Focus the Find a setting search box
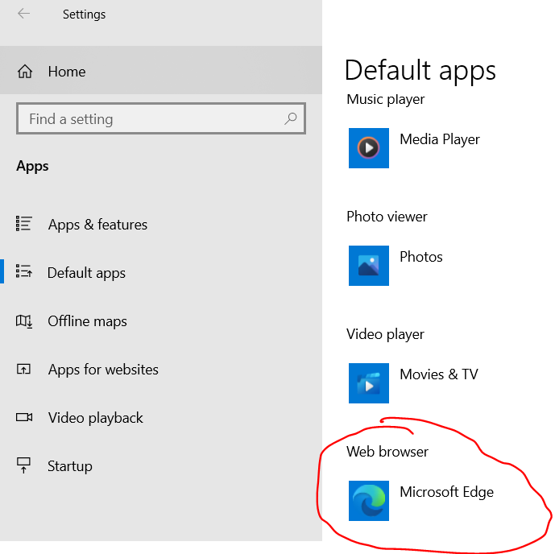 (161, 118)
